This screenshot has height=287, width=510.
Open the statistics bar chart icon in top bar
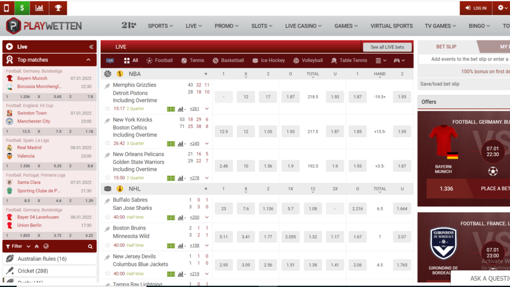coord(39,8)
